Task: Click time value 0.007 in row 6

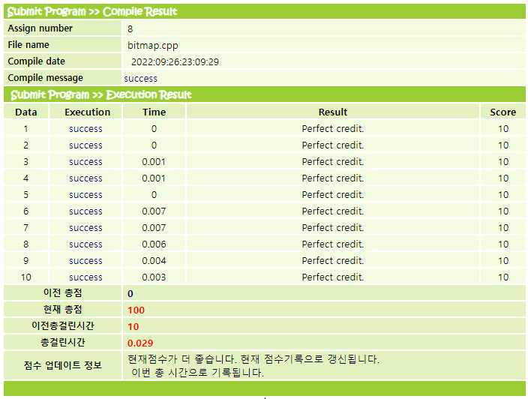Action: click(x=154, y=211)
